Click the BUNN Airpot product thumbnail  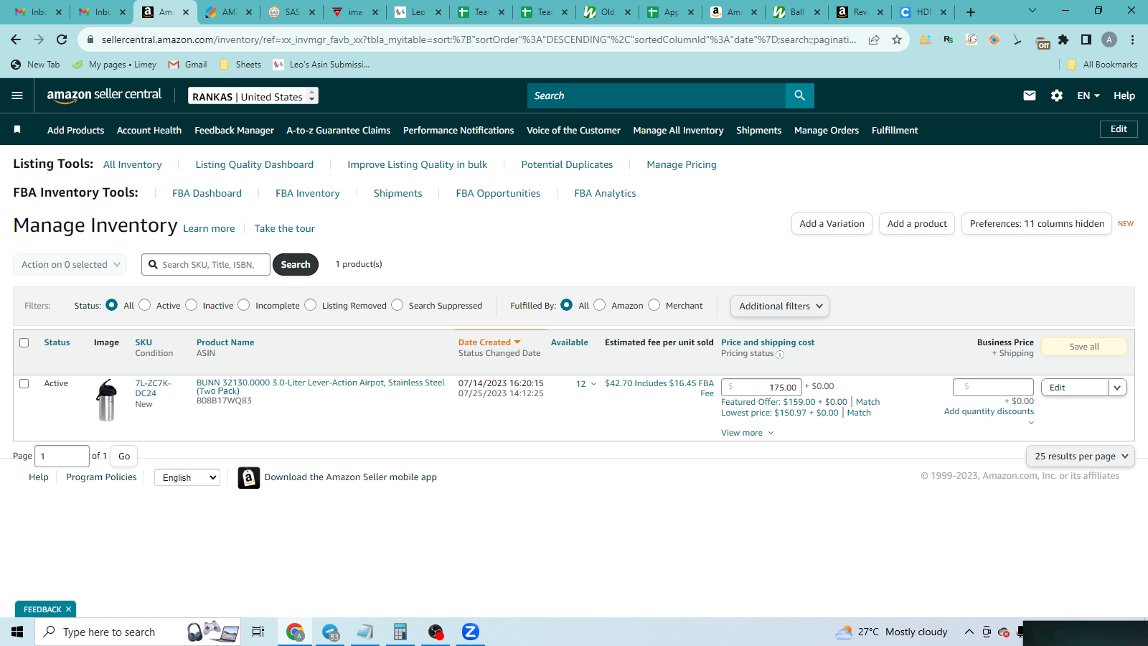point(106,400)
